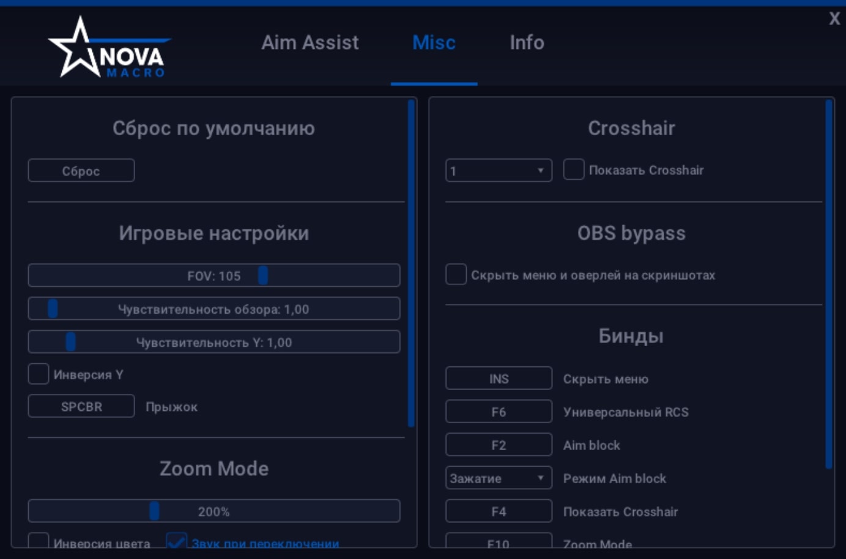Click the F10 Zoom Mode bind
Screen dimensions: 846x559
point(499,541)
